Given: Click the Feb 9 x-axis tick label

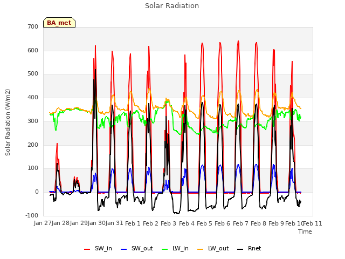Looking at the screenshot, I should coord(277,223).
